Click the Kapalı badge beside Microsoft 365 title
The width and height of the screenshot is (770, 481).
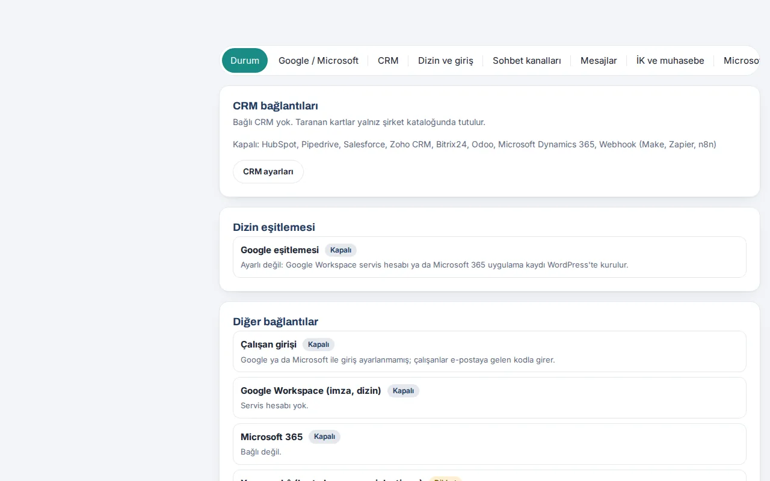pos(325,437)
